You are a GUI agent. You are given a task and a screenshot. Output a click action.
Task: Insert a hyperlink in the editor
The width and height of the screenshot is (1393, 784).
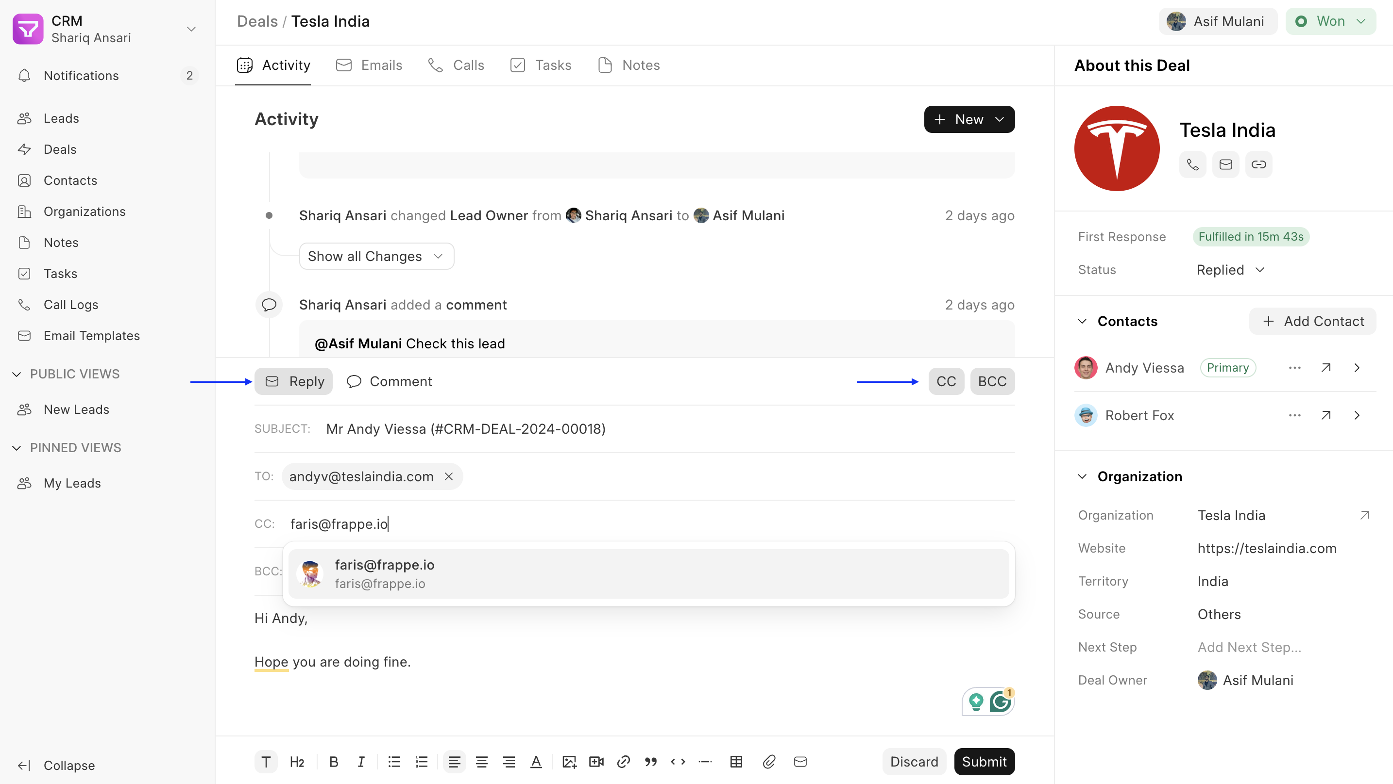pyautogui.click(x=623, y=762)
